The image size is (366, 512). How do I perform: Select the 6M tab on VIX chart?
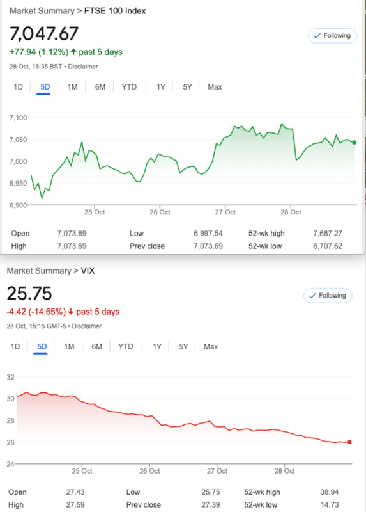[x=97, y=347]
